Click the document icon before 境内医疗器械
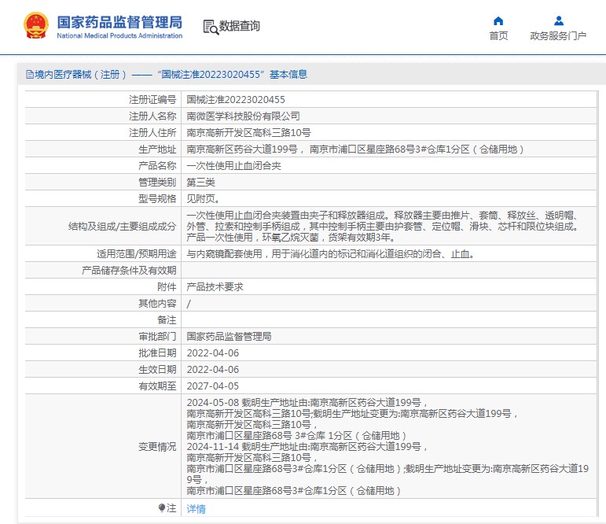The width and height of the screenshot is (606, 524). pyautogui.click(x=30, y=74)
